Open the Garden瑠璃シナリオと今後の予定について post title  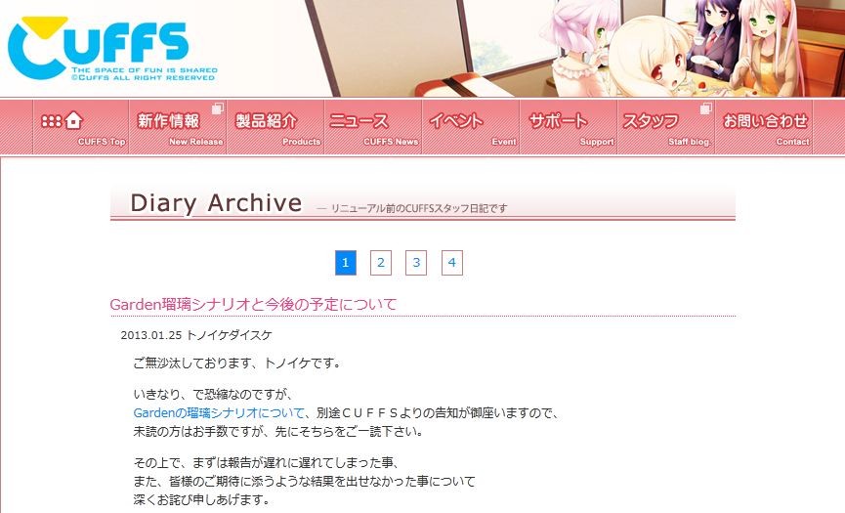pos(253,304)
